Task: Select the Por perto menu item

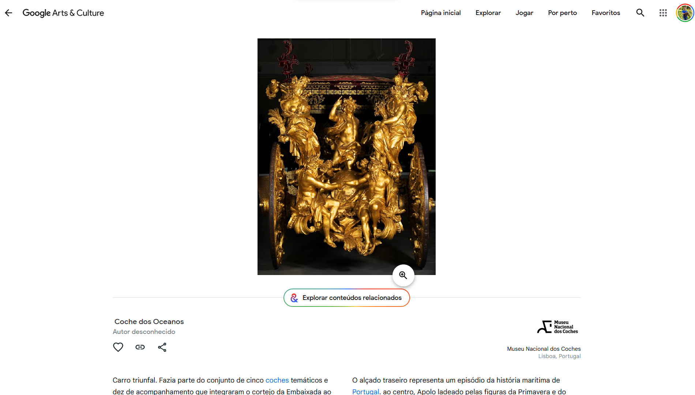Action: (x=562, y=13)
